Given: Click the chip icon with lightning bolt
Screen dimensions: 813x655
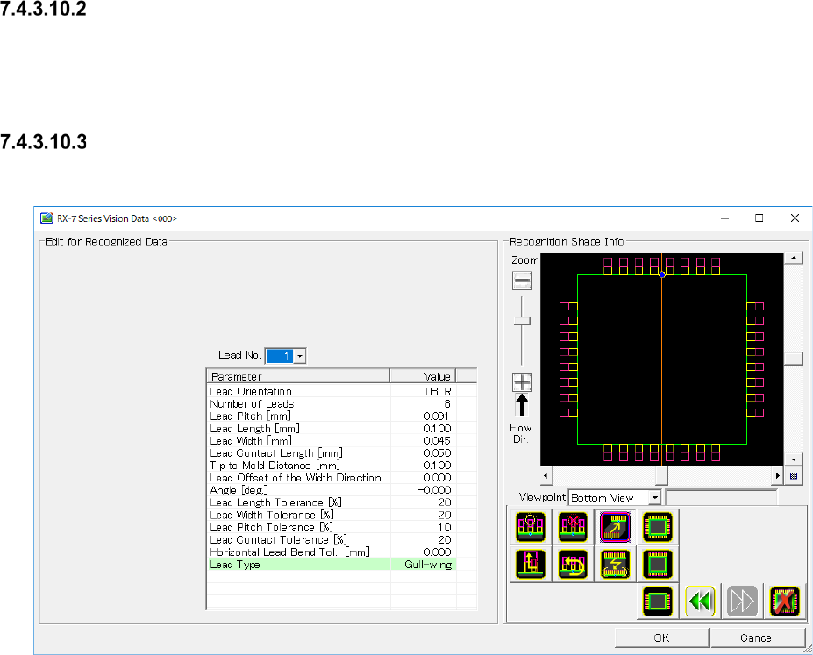Looking at the screenshot, I should click(615, 564).
